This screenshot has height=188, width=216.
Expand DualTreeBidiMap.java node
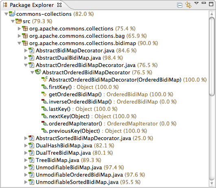pos(26,153)
